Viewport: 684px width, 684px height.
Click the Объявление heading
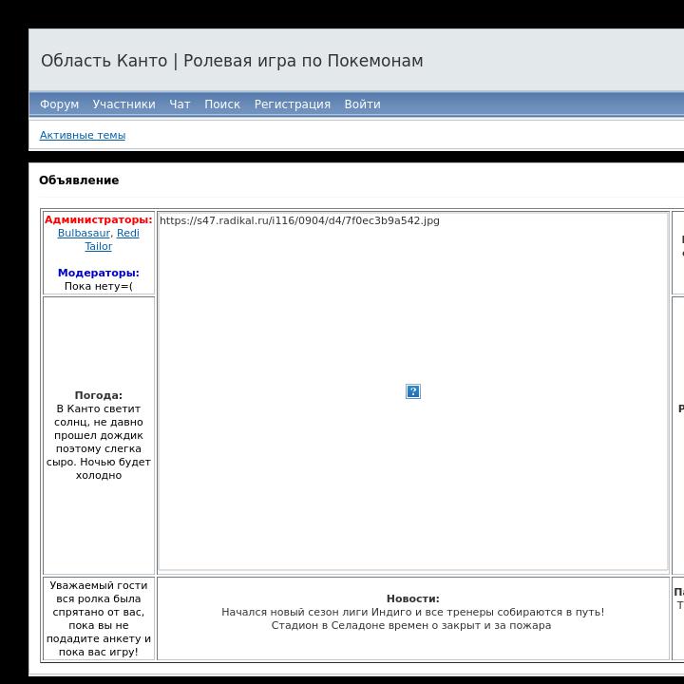(x=79, y=180)
